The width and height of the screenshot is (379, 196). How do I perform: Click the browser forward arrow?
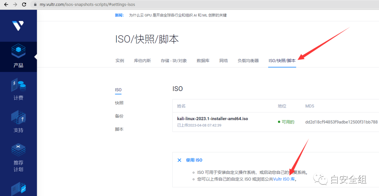[x=15, y=4]
